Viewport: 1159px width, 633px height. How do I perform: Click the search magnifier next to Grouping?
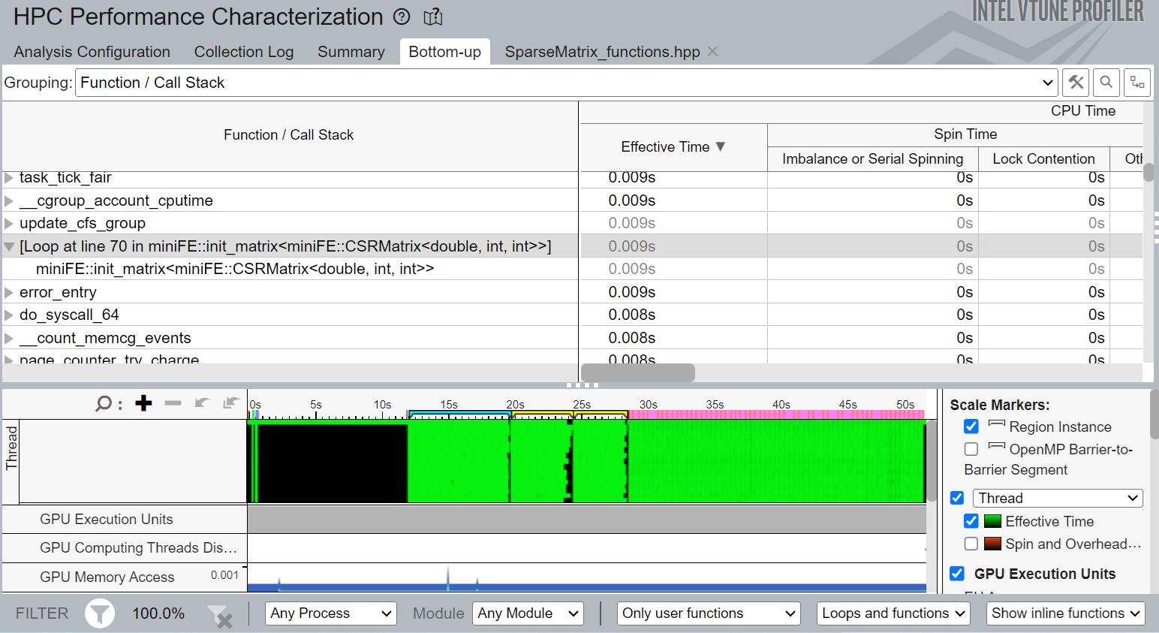coord(1106,83)
